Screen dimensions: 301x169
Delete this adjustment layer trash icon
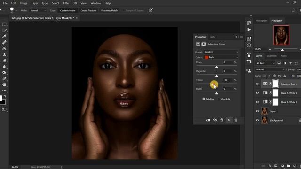[236, 120]
